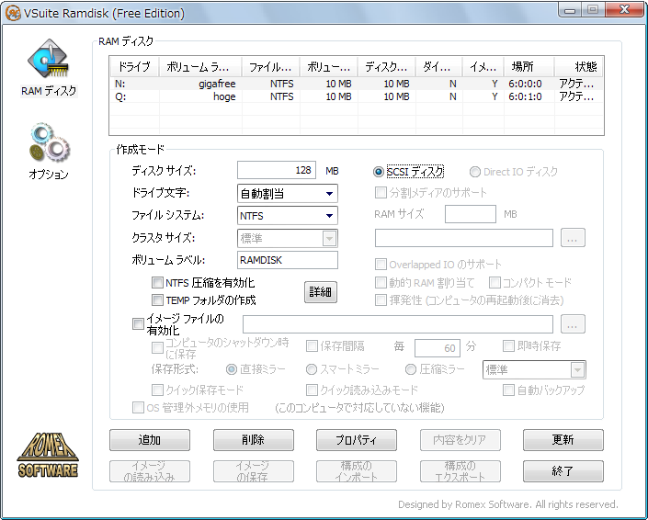Toggle 即時保存 checkbox
The width and height of the screenshot is (648, 520).
click(508, 346)
